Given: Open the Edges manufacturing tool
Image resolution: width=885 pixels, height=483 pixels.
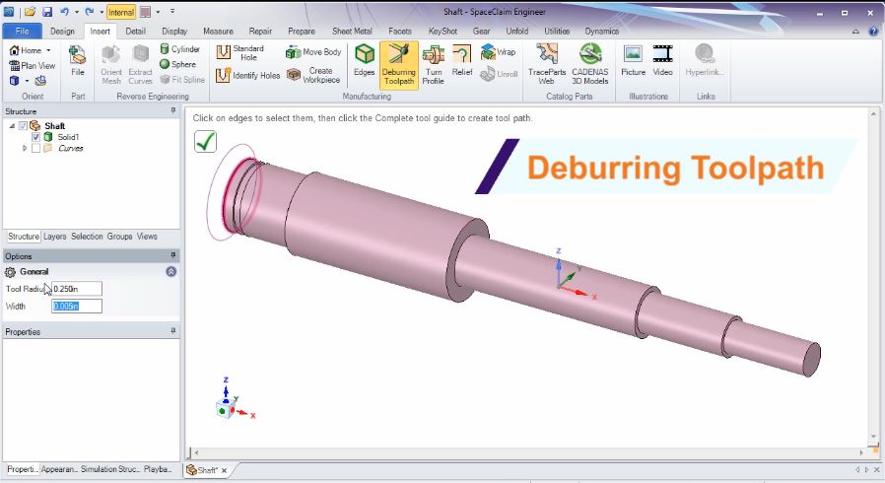Looking at the screenshot, I should (364, 60).
